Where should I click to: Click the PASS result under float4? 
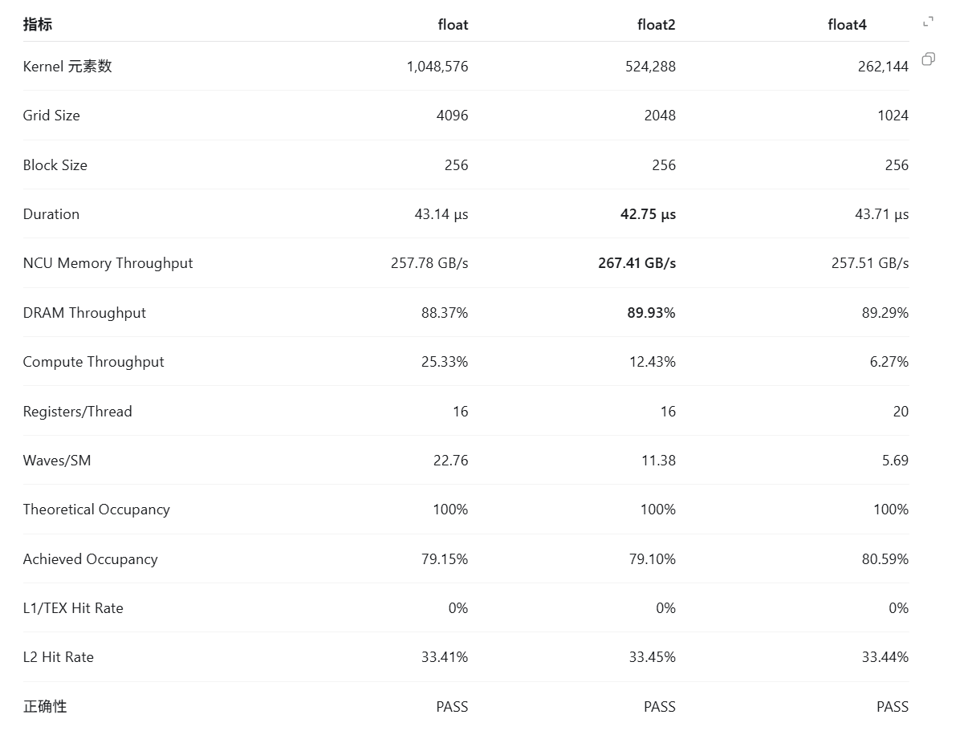pyautogui.click(x=893, y=707)
